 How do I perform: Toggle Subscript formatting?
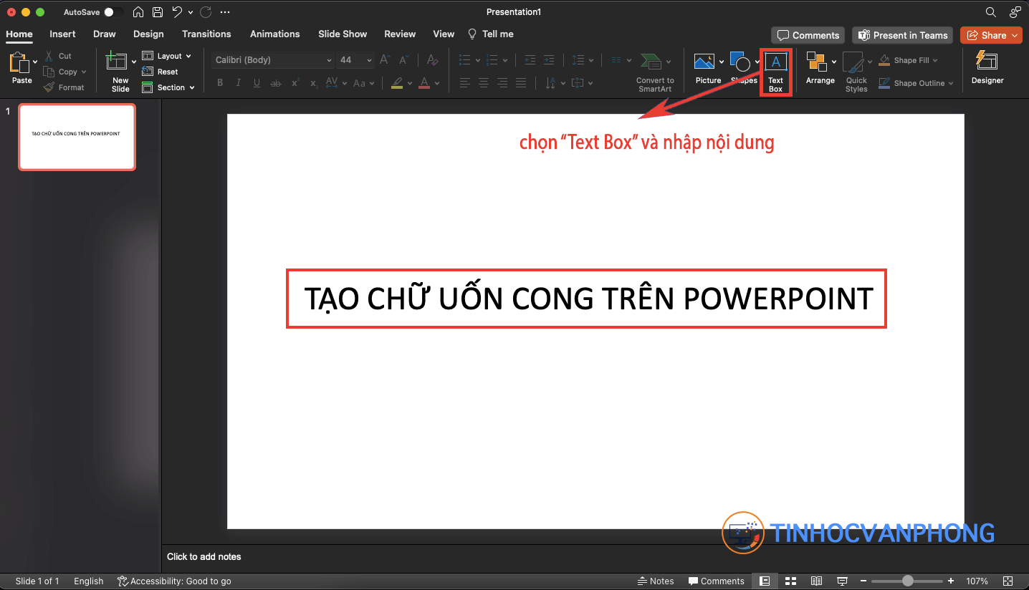click(x=314, y=83)
